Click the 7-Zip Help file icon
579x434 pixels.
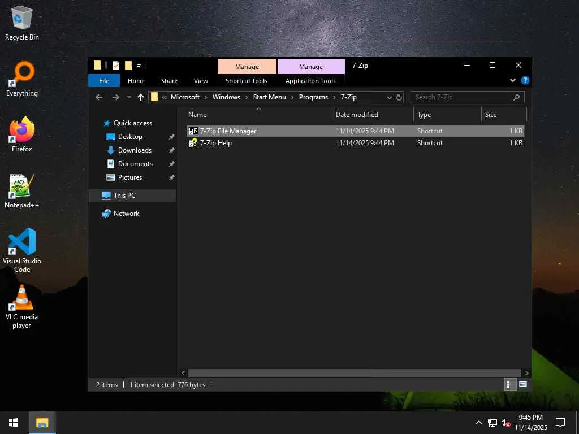coord(193,143)
